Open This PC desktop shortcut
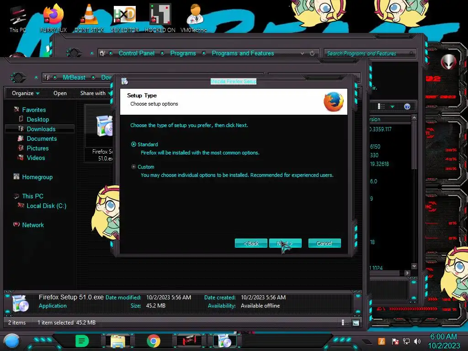The image size is (468, 351). click(18, 18)
